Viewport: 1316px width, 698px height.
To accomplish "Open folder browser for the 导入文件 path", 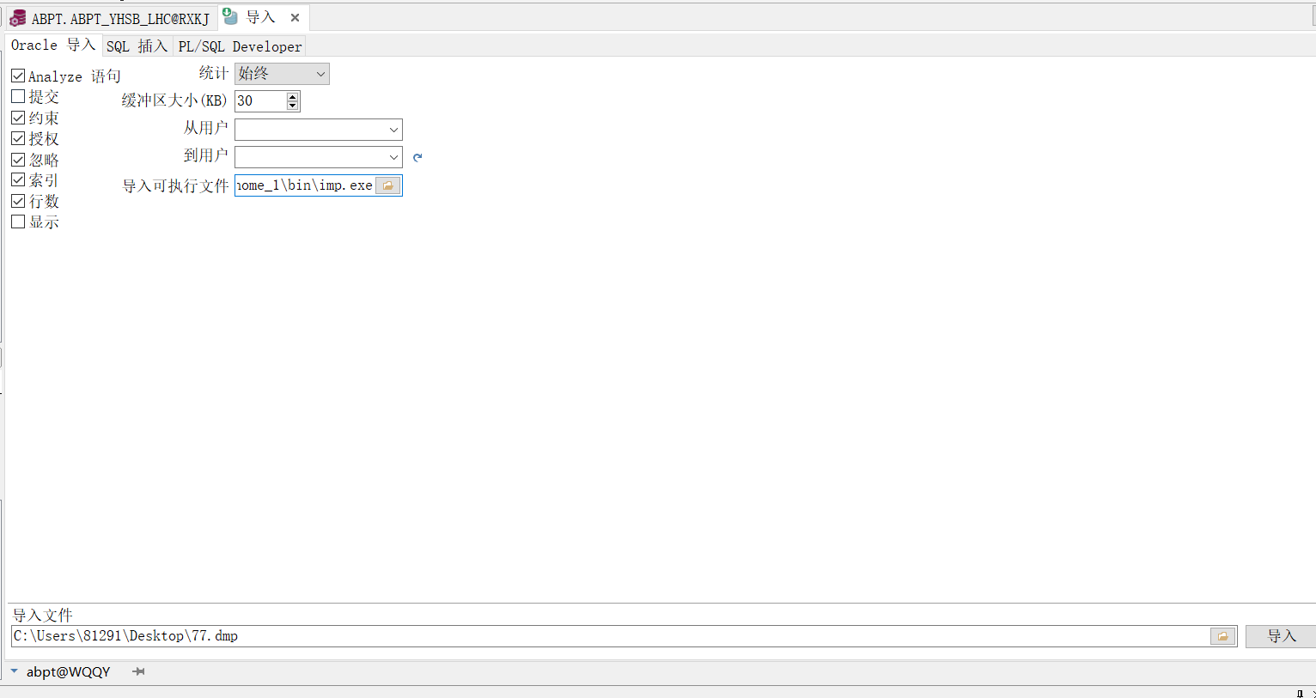I will [1222, 636].
